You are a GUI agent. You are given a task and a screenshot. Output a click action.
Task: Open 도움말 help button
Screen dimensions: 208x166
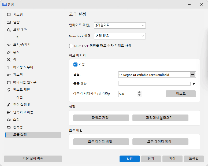[x=194, y=159]
